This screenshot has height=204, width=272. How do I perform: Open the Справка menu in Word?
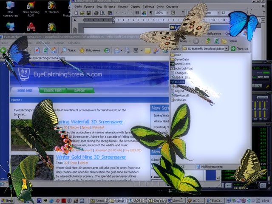coord(172,7)
